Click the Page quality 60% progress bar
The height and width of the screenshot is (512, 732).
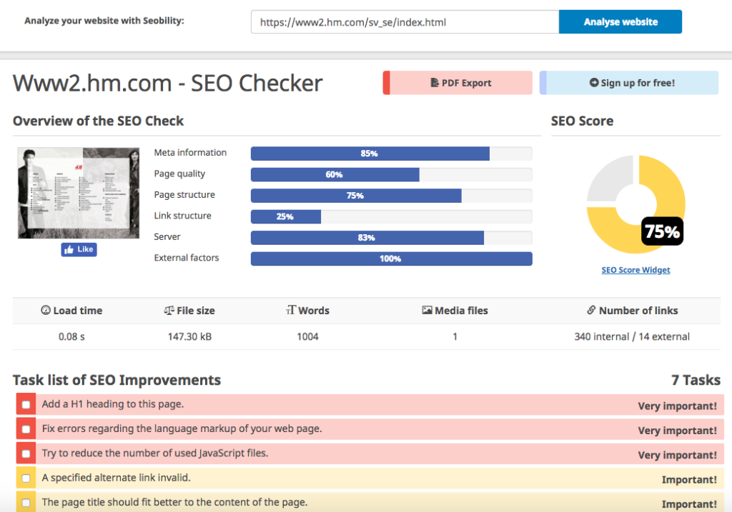tap(391, 174)
